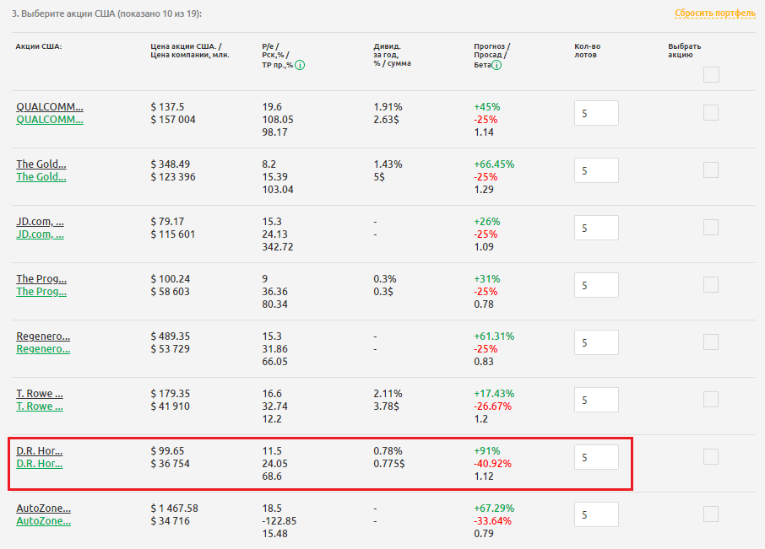Toggle the select-all checkbox in header

[711, 75]
